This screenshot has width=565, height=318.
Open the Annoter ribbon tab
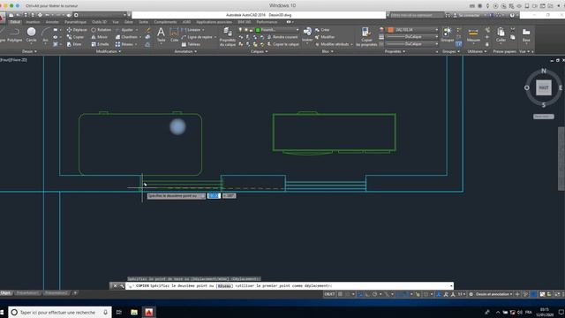(x=52, y=22)
